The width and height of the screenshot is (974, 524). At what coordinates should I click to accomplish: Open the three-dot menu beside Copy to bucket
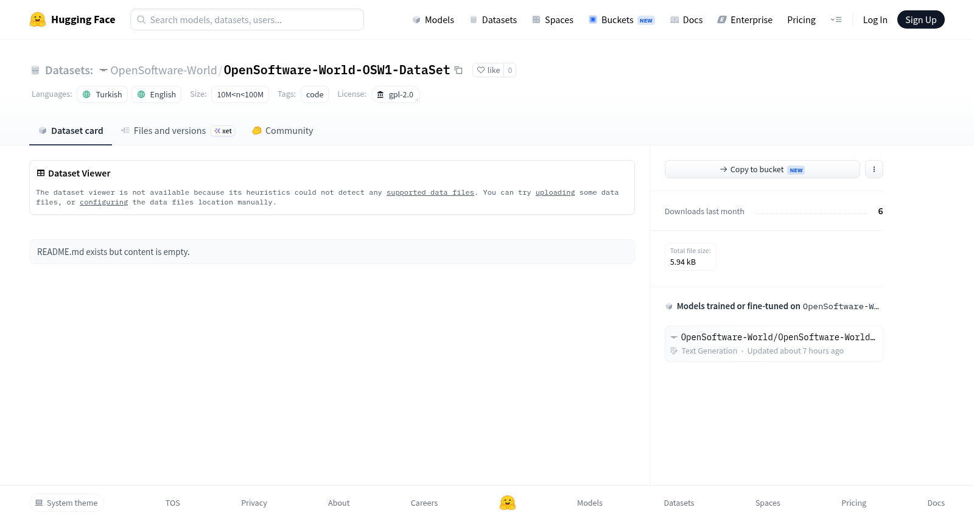tap(874, 169)
